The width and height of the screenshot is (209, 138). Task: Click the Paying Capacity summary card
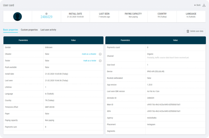point(133,15)
